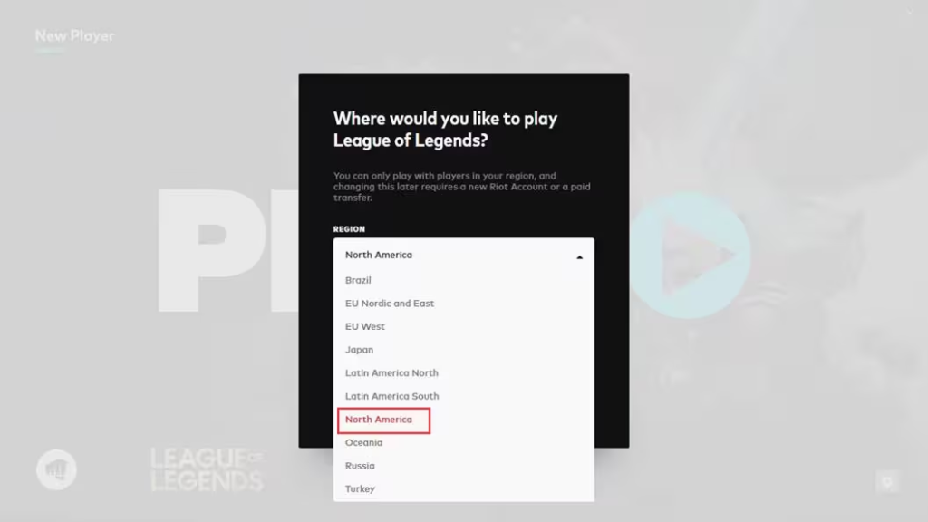
Task: Choose Oceania from the dropdown
Action: (363, 442)
